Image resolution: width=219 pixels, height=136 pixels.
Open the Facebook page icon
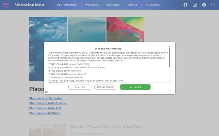(x=185, y=5)
